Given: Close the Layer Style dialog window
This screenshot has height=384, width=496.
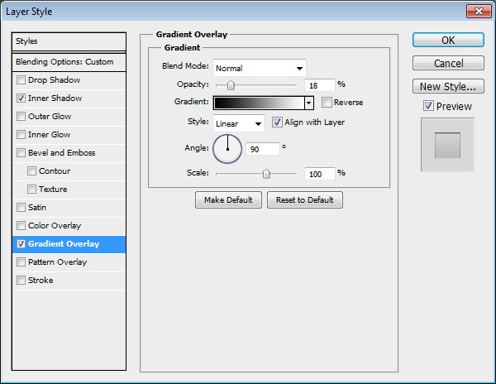Looking at the screenshot, I should tap(476, 11).
